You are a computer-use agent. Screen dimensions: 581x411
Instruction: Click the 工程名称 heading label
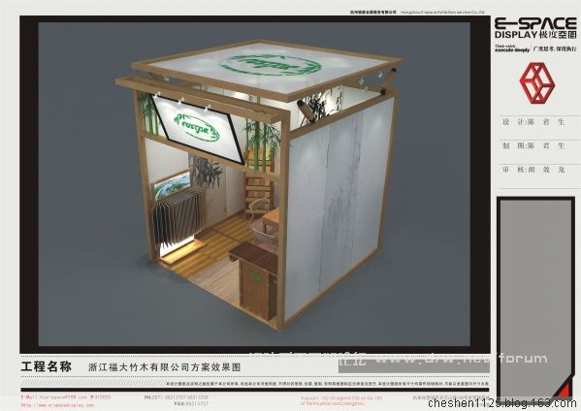pos(47,366)
